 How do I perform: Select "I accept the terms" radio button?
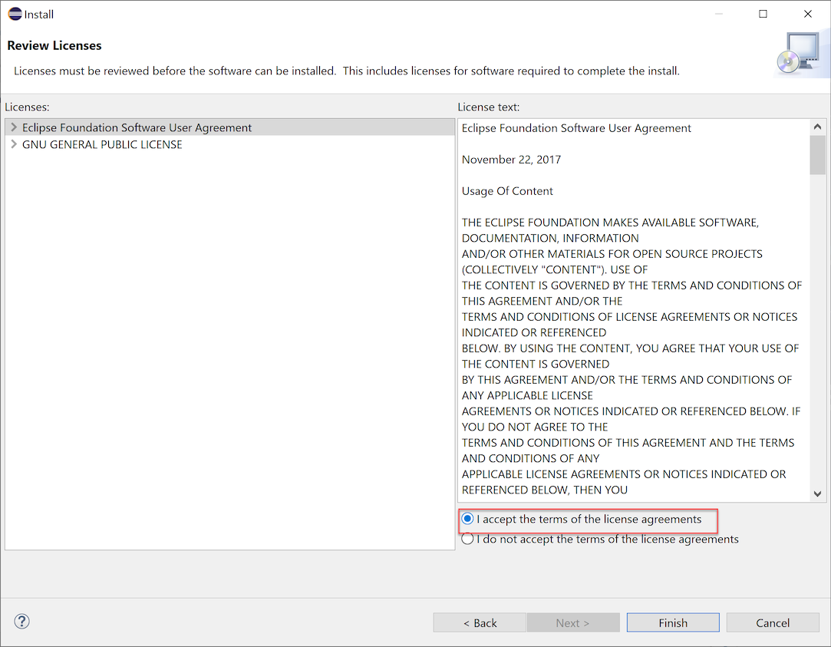(468, 520)
